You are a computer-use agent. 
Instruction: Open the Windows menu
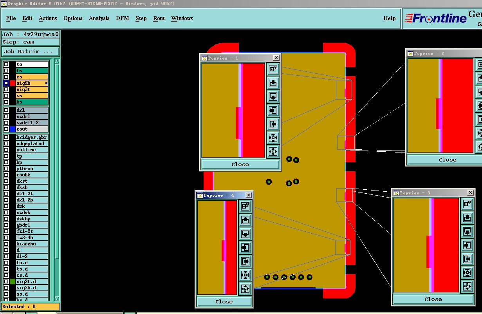point(182,18)
